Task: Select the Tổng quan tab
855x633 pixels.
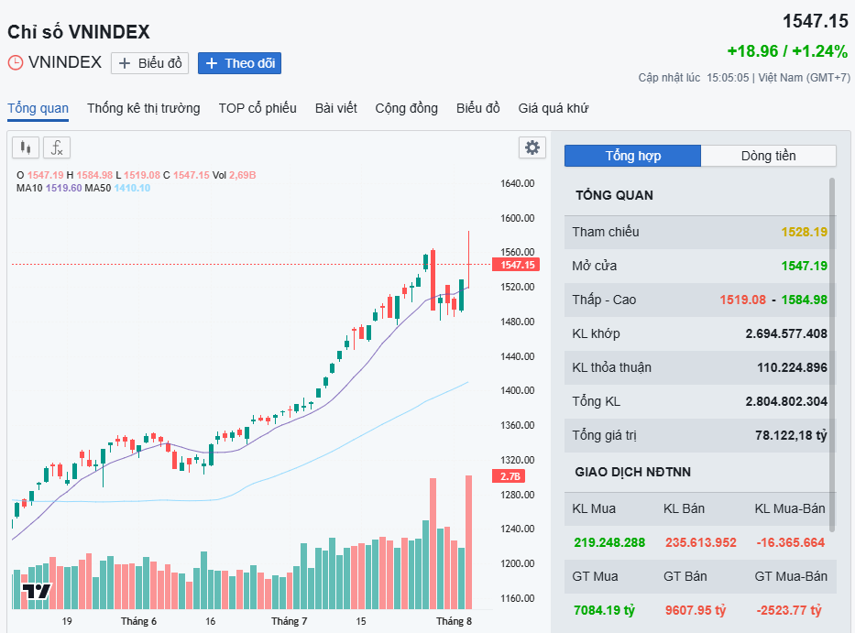Action: tap(38, 108)
